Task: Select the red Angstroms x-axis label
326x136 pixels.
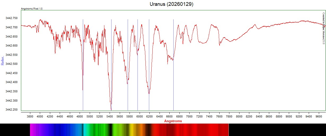Action: click(x=173, y=121)
